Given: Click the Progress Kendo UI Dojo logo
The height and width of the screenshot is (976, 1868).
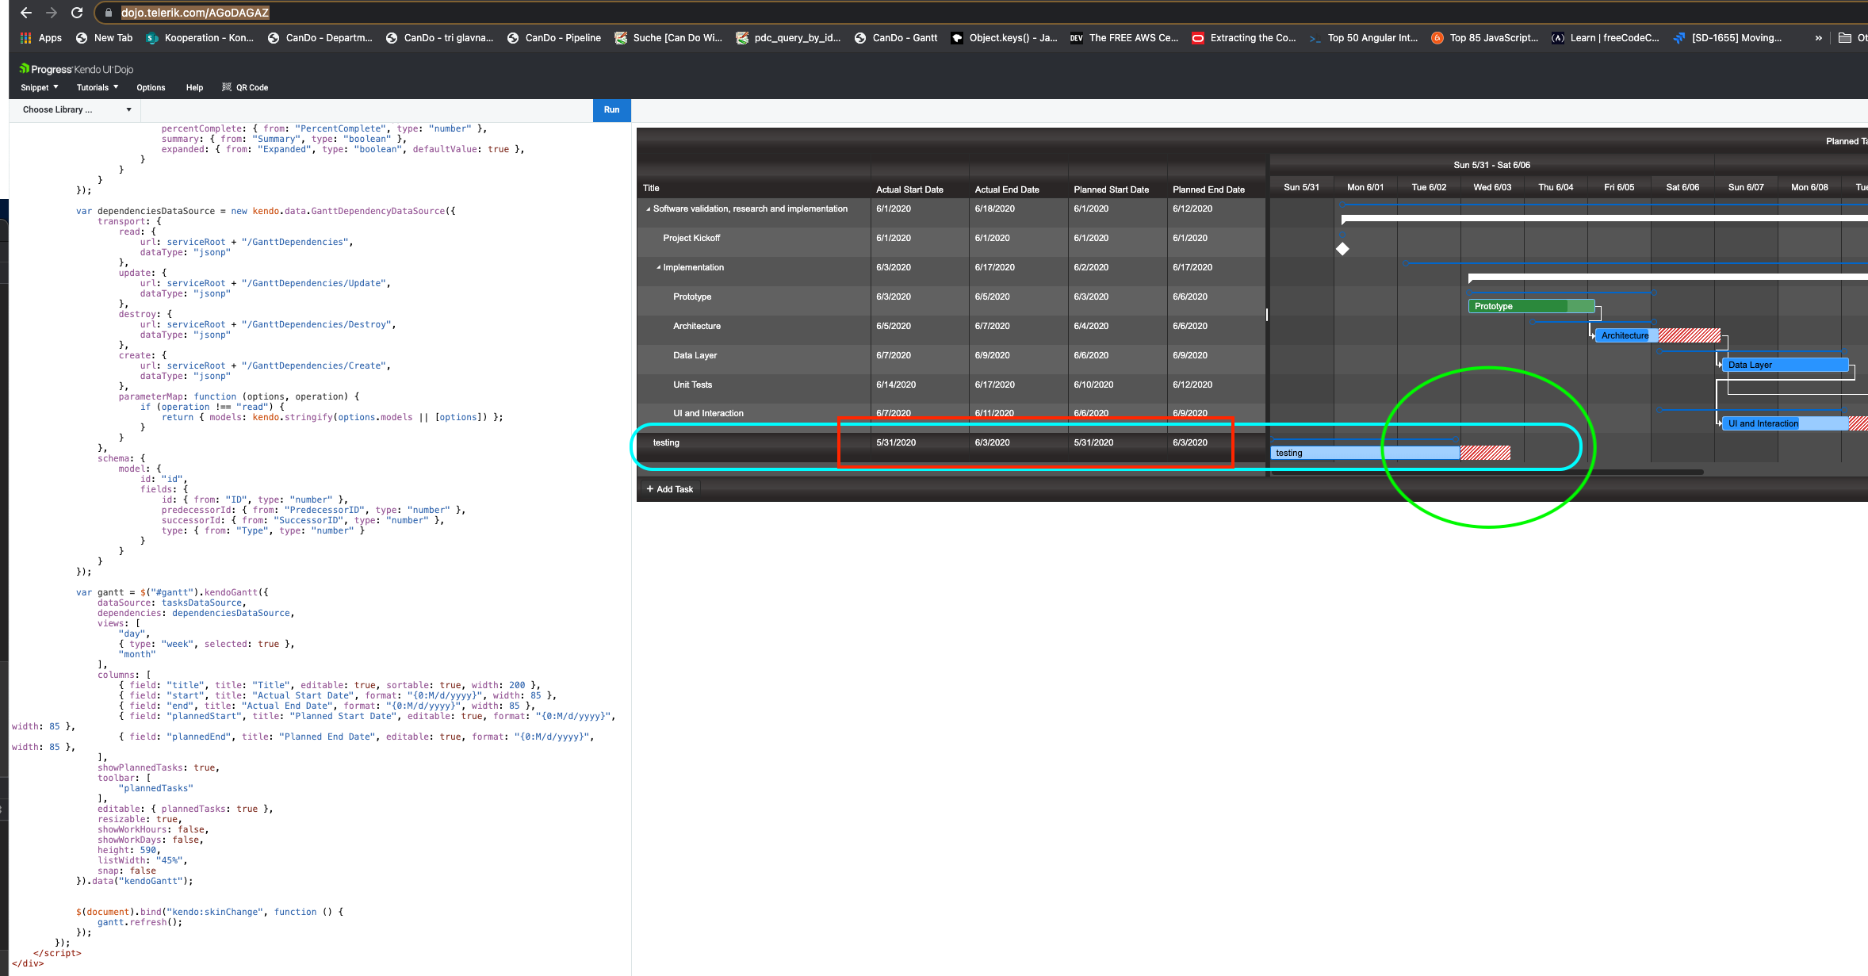Looking at the screenshot, I should (x=76, y=69).
